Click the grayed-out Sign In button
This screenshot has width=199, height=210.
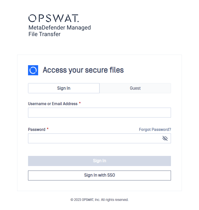point(99,161)
